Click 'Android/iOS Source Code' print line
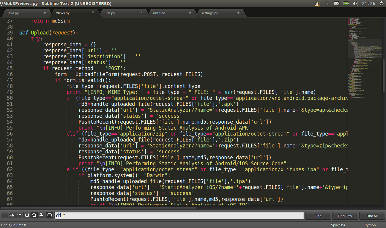The height and width of the screenshot is (228, 386). (182, 163)
